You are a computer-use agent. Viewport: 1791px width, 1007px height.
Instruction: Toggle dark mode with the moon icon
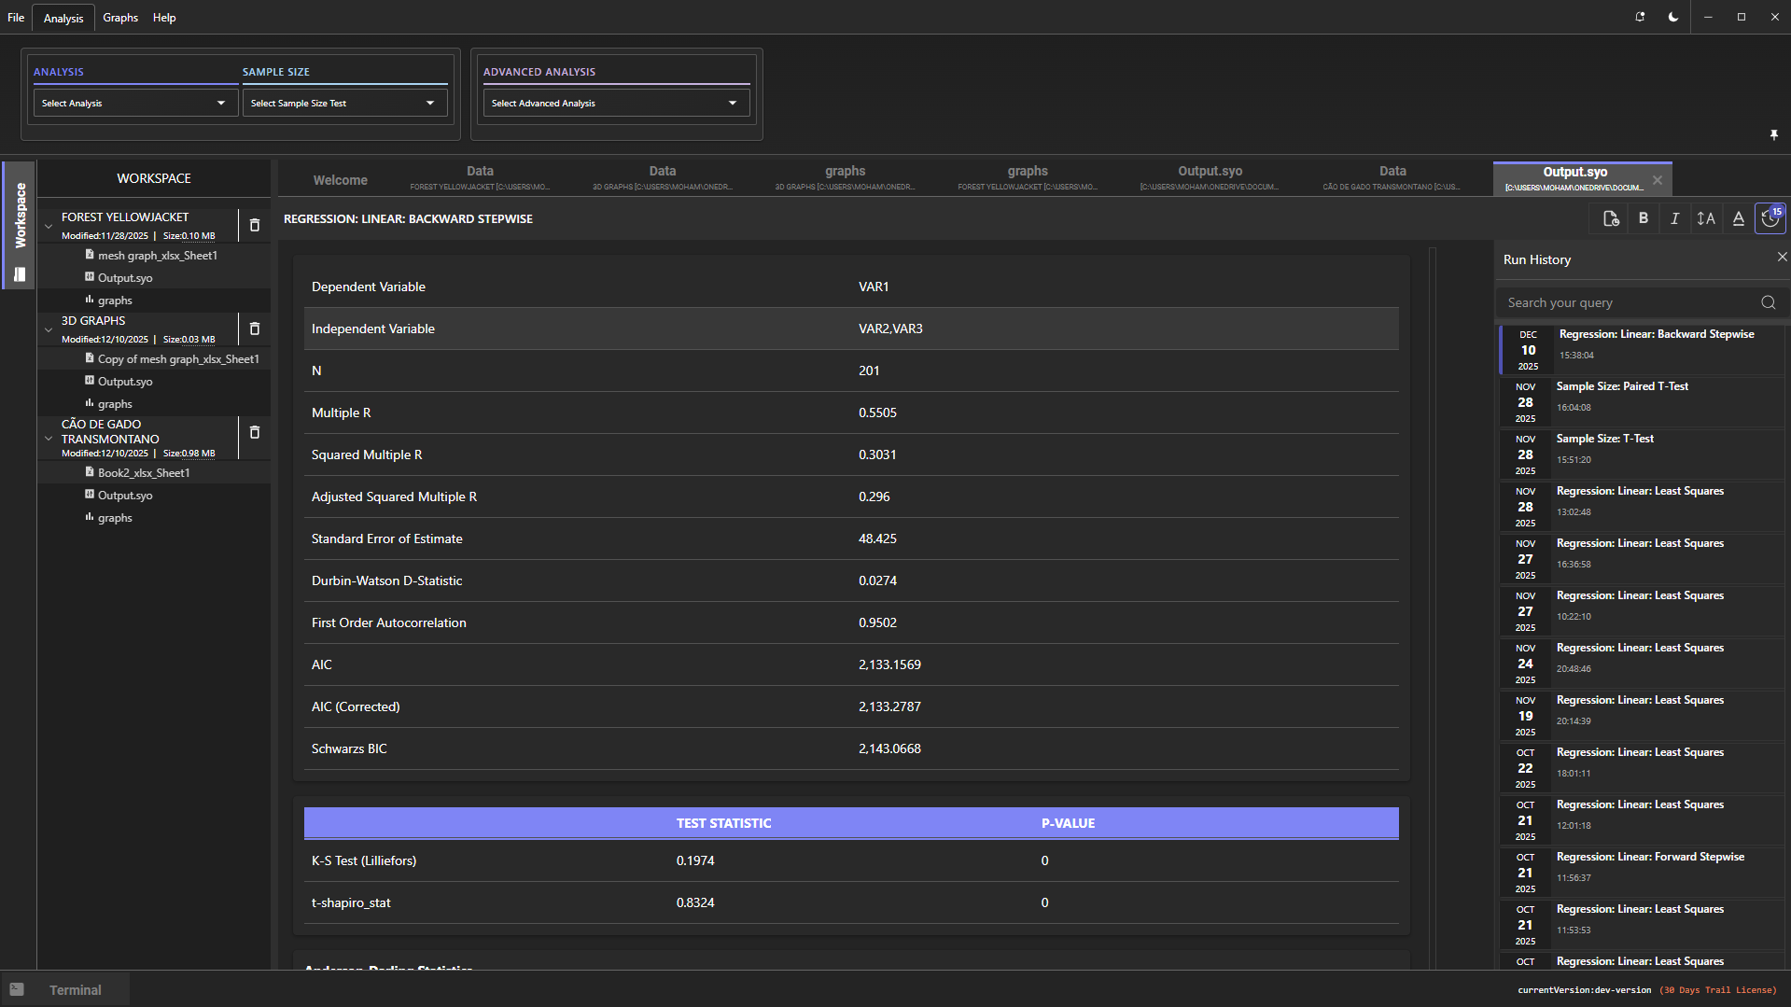click(x=1673, y=17)
